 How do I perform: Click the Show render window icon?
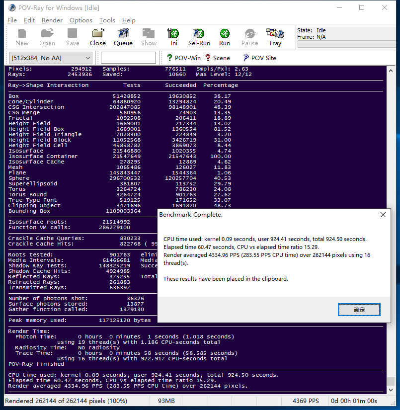tap(149, 37)
